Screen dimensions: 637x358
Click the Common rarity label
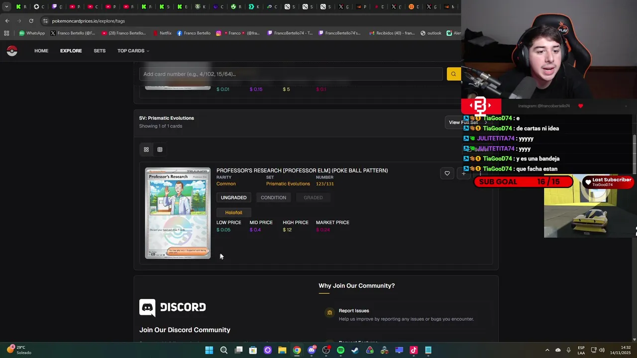pyautogui.click(x=226, y=184)
